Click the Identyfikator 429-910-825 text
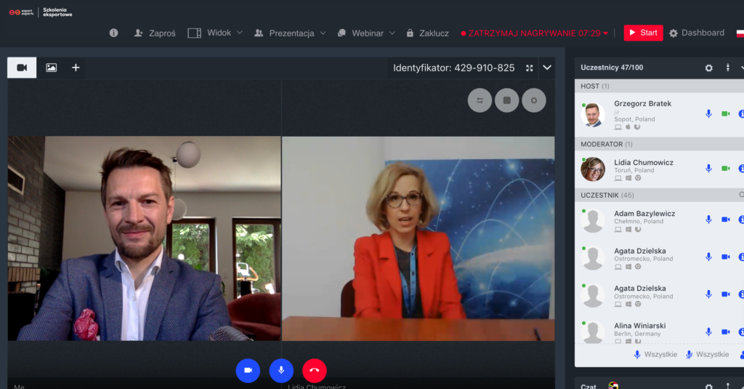 point(453,68)
